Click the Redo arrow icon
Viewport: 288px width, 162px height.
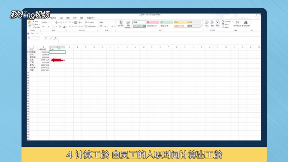tap(36, 34)
